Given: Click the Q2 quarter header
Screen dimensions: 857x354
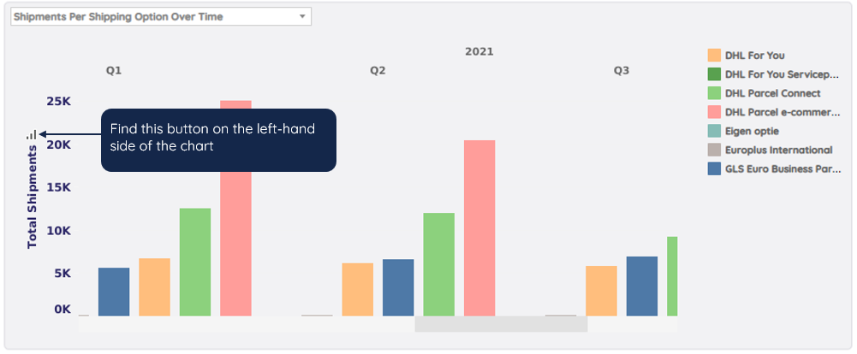Looking at the screenshot, I should [x=378, y=71].
